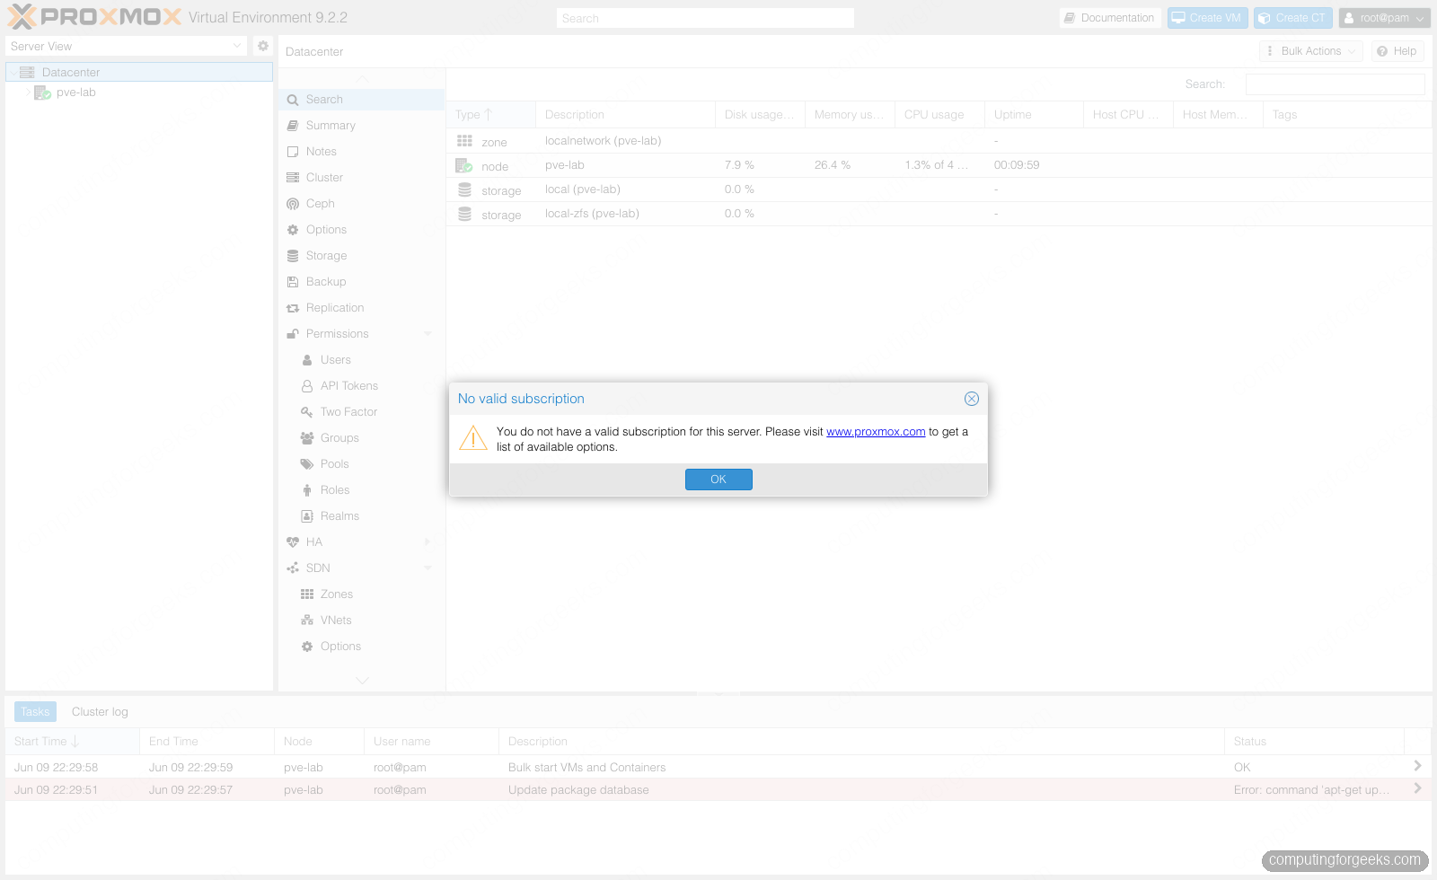1437x880 pixels.
Task: Collapse the Permissions submenu arrow
Action: tap(428, 334)
